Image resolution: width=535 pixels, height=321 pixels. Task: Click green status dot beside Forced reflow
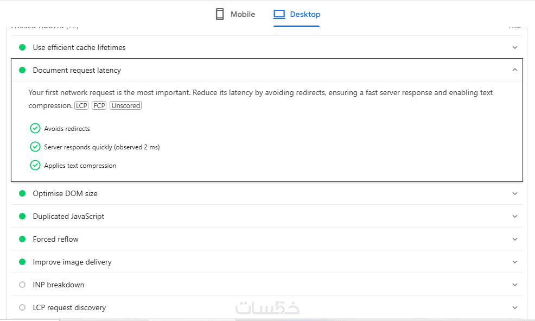(x=22, y=239)
